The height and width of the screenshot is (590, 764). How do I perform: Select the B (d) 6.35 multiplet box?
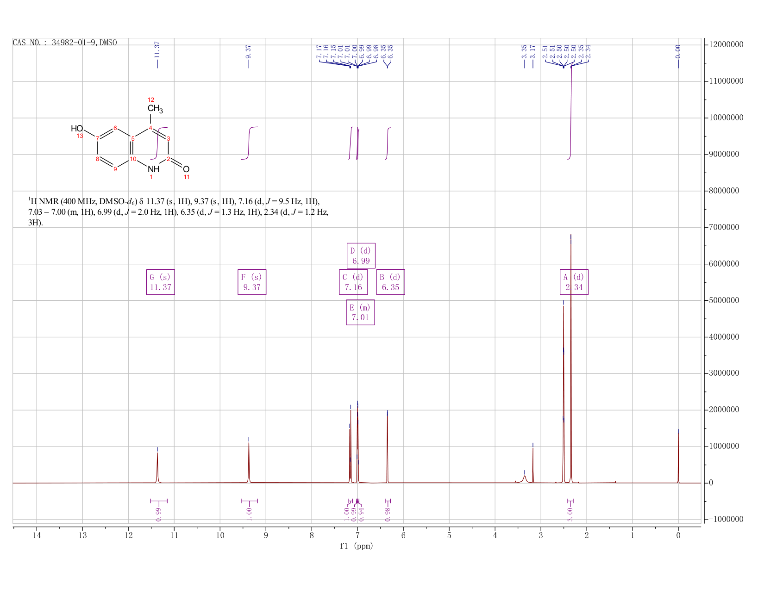pyautogui.click(x=390, y=282)
